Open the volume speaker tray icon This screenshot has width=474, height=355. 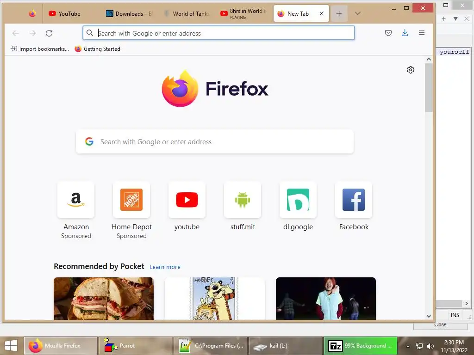[430, 346]
